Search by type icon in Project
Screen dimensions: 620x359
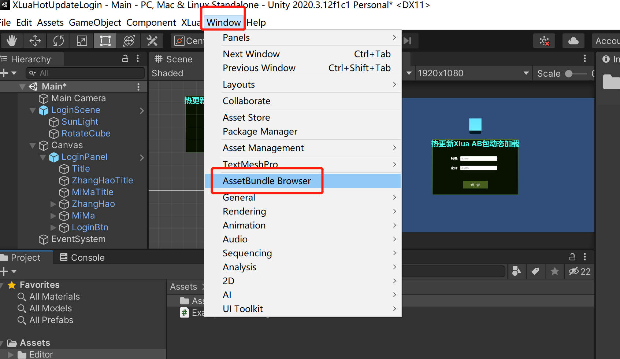coord(516,271)
